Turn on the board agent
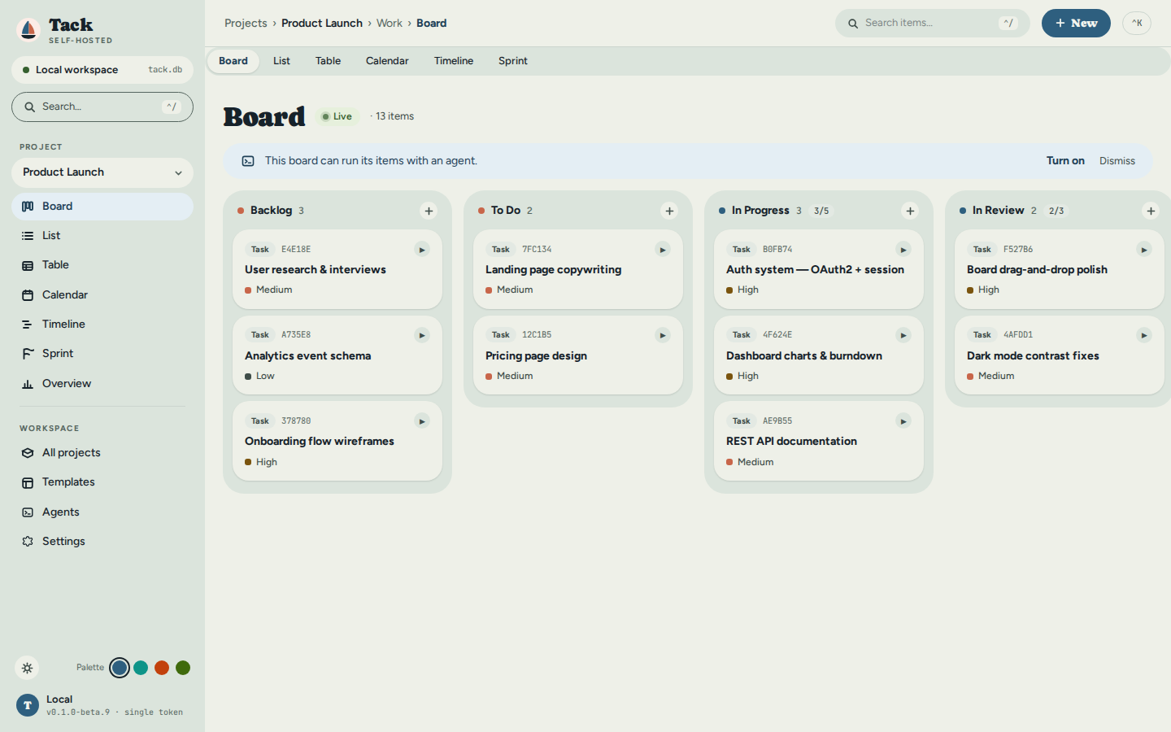Viewport: 1171px width, 732px height. point(1065,161)
